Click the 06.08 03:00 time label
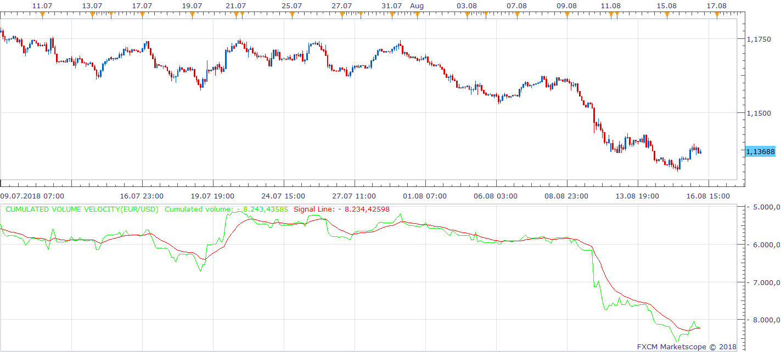781x352 pixels. [x=496, y=195]
